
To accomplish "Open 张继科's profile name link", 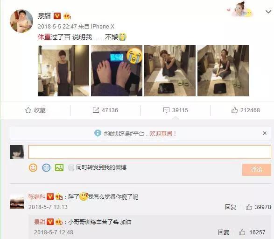I will point(36,197).
